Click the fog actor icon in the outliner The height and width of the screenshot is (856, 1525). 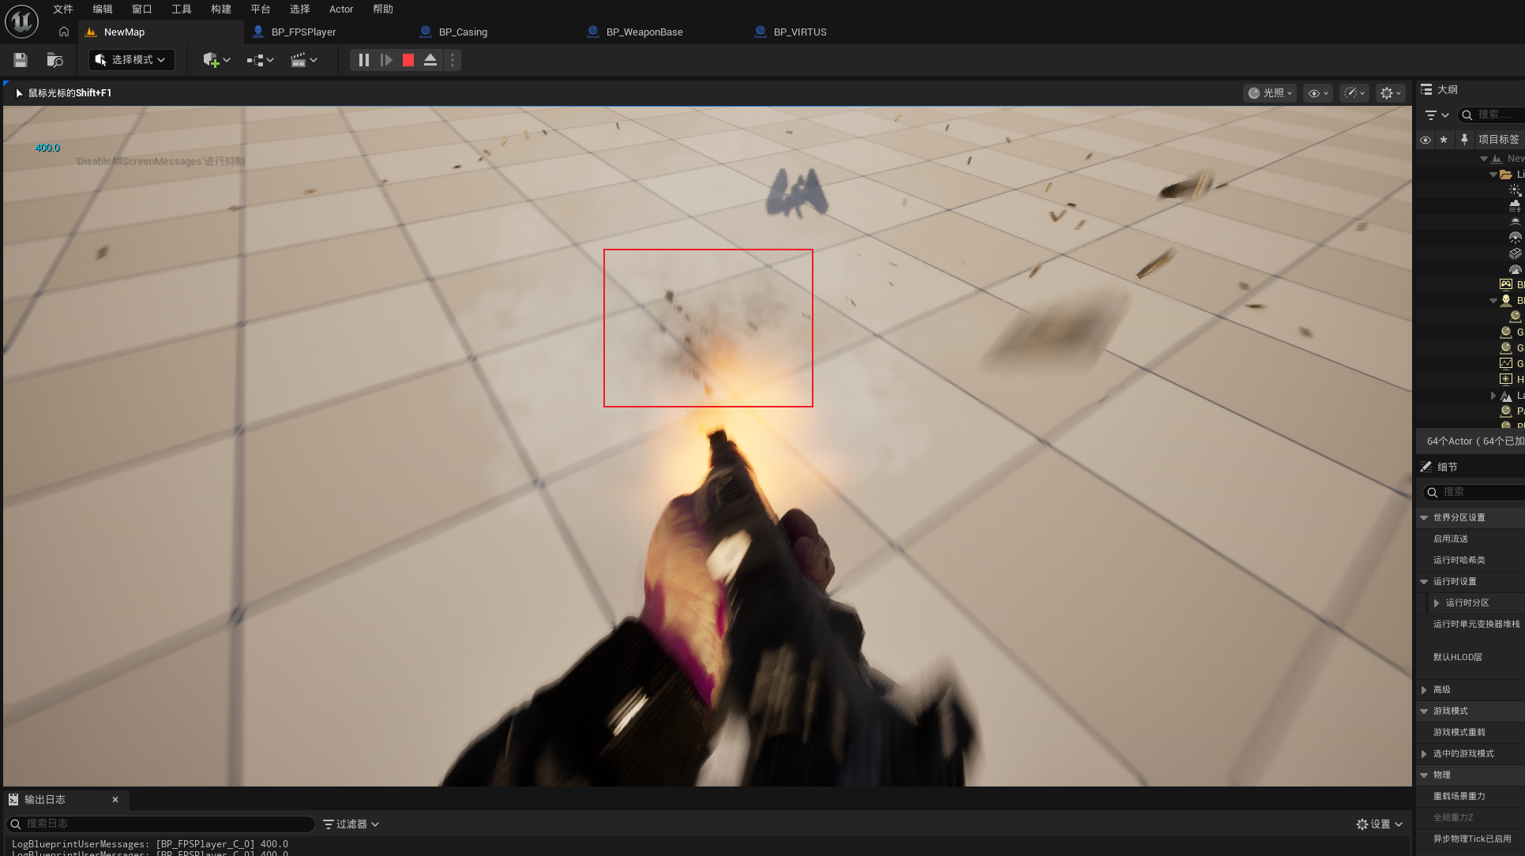pos(1515,205)
